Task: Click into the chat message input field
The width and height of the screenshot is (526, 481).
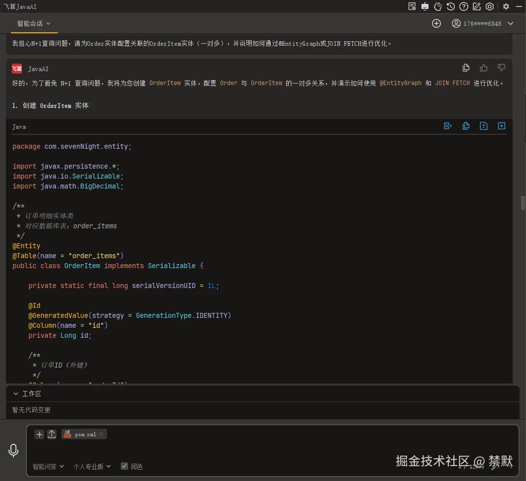Action: (x=272, y=451)
